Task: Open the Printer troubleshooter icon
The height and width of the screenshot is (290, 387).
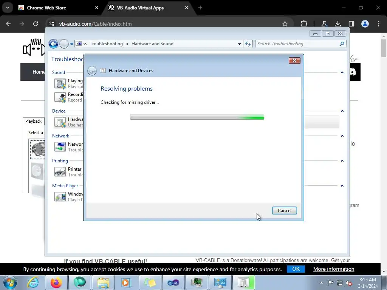Action: (60, 172)
